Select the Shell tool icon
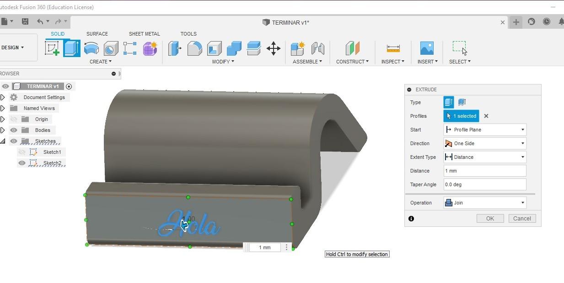This screenshot has width=564, height=283. tap(214, 48)
